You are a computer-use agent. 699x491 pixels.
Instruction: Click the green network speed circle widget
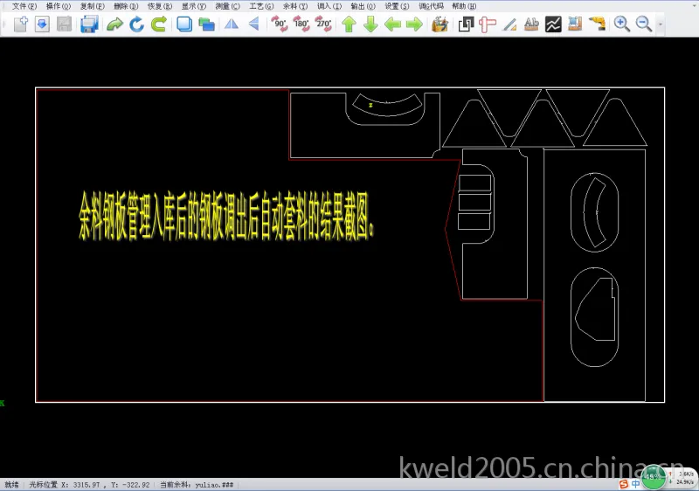(x=653, y=477)
